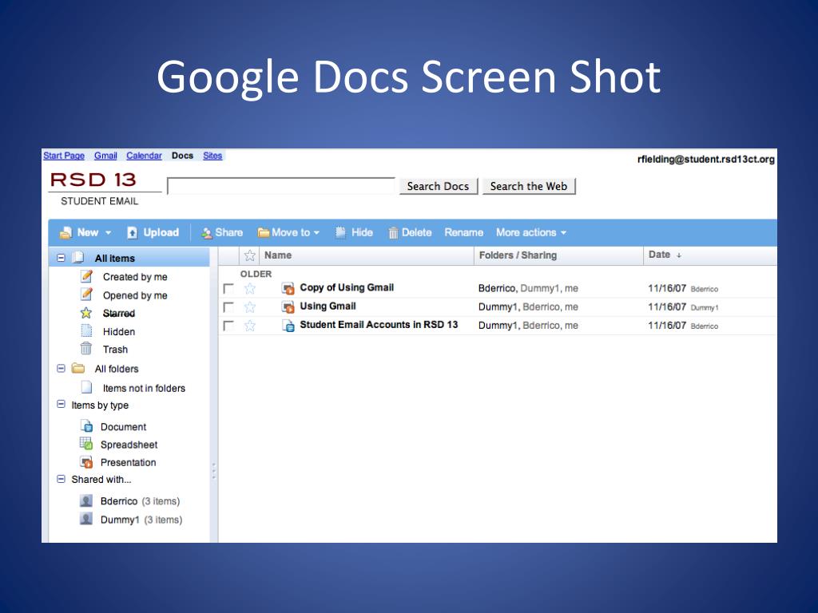Viewport: 818px width, 613px height.
Task: Check the box for Using Gmail row
Action: [228, 307]
